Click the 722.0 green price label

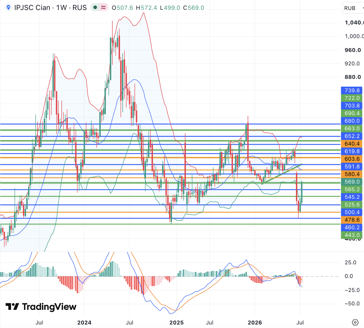coord(352,98)
